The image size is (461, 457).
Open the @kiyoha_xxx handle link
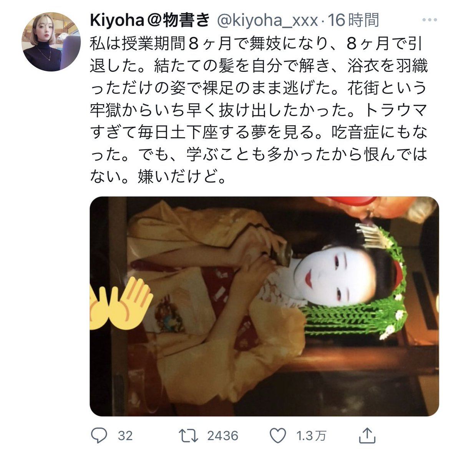[267, 20]
